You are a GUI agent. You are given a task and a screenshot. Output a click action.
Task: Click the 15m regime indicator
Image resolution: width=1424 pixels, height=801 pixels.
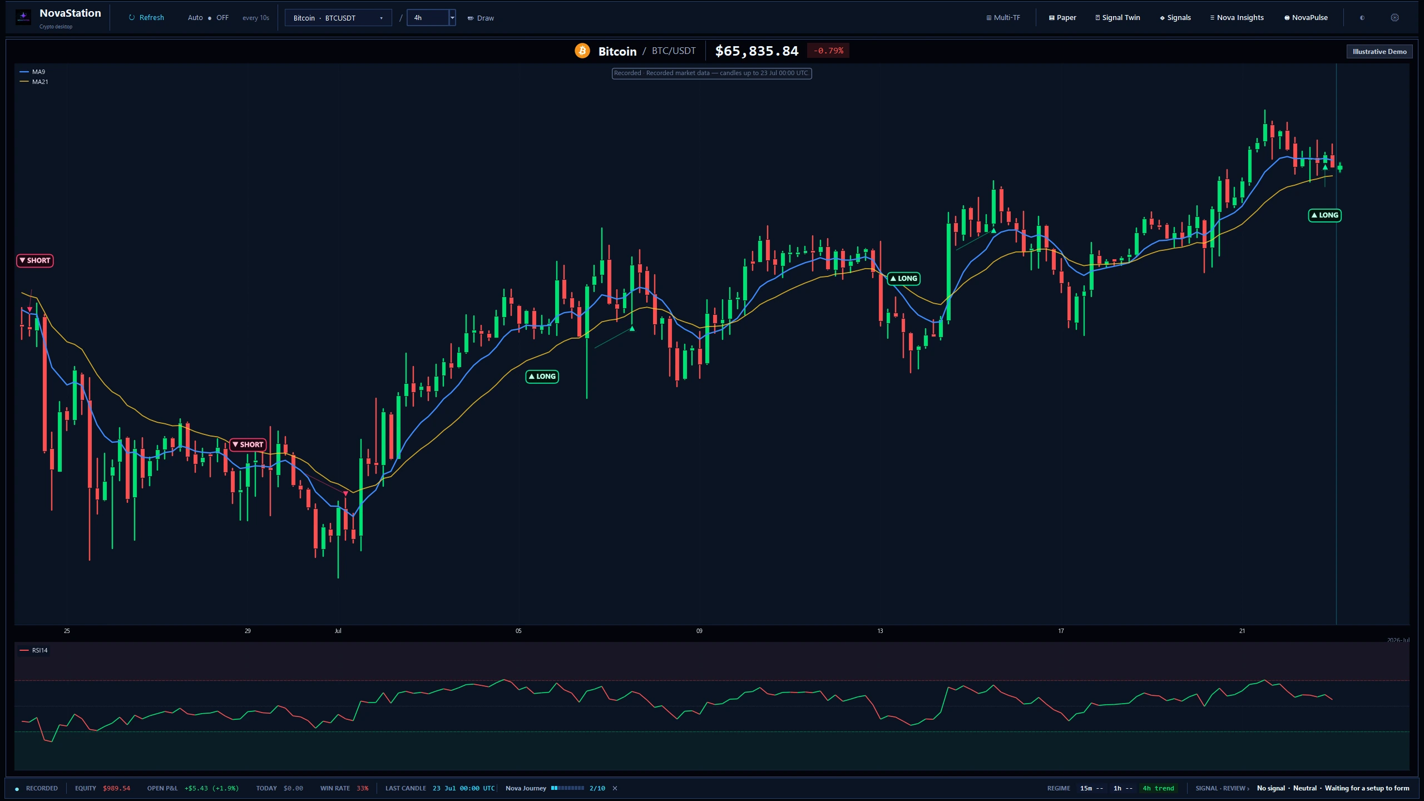coord(1091,788)
